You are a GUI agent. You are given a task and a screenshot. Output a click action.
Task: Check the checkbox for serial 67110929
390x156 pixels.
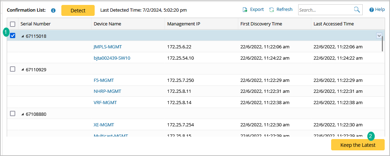[x=13, y=69]
